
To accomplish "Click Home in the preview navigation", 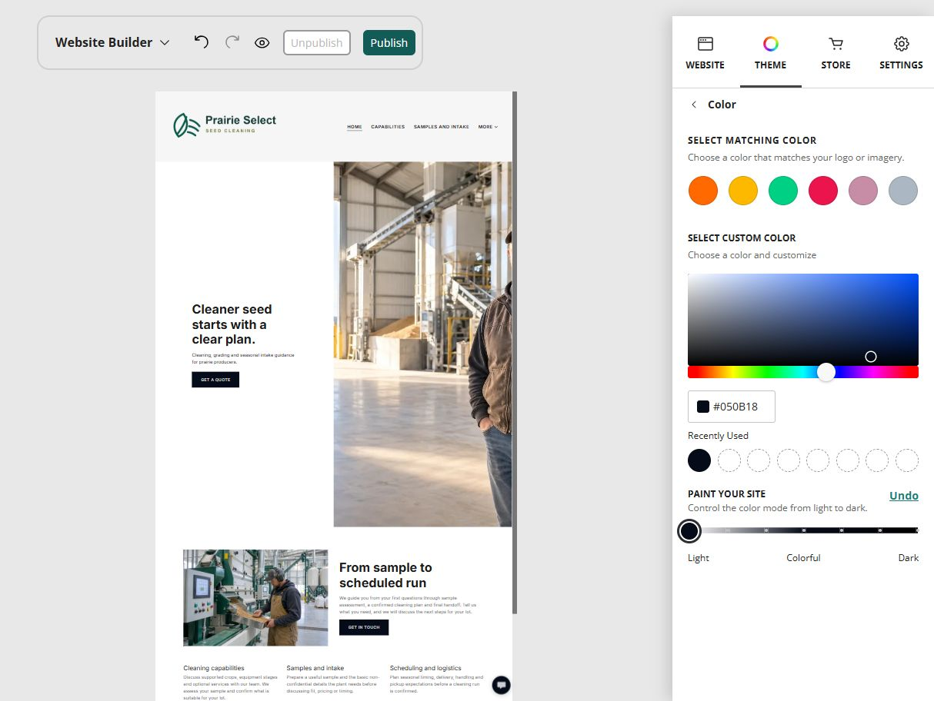I will [355, 127].
